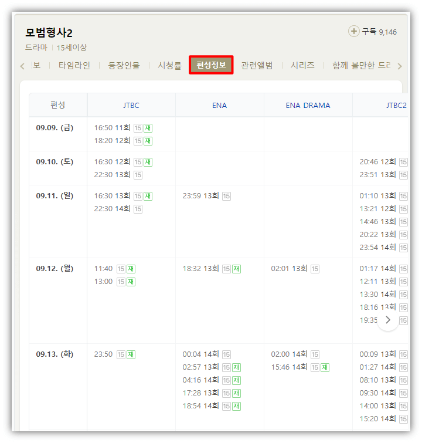Select the 편성정보 tab
The width and height of the screenshot is (422, 443).
(211, 65)
